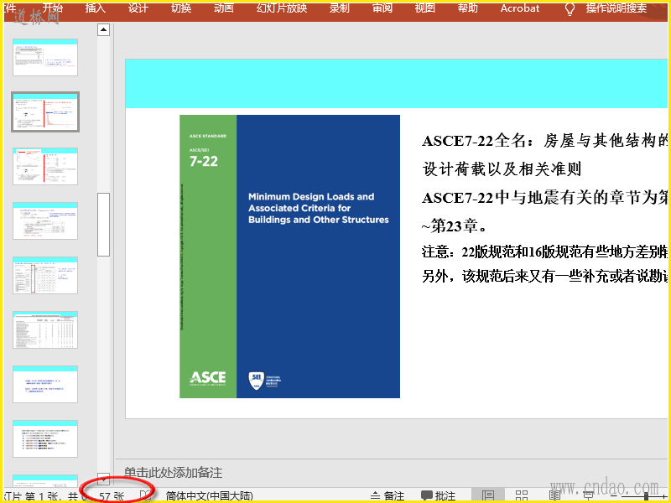The width and height of the screenshot is (671, 503).
Task: Click the text line 设计荷载以及相关准则
Action: click(502, 169)
